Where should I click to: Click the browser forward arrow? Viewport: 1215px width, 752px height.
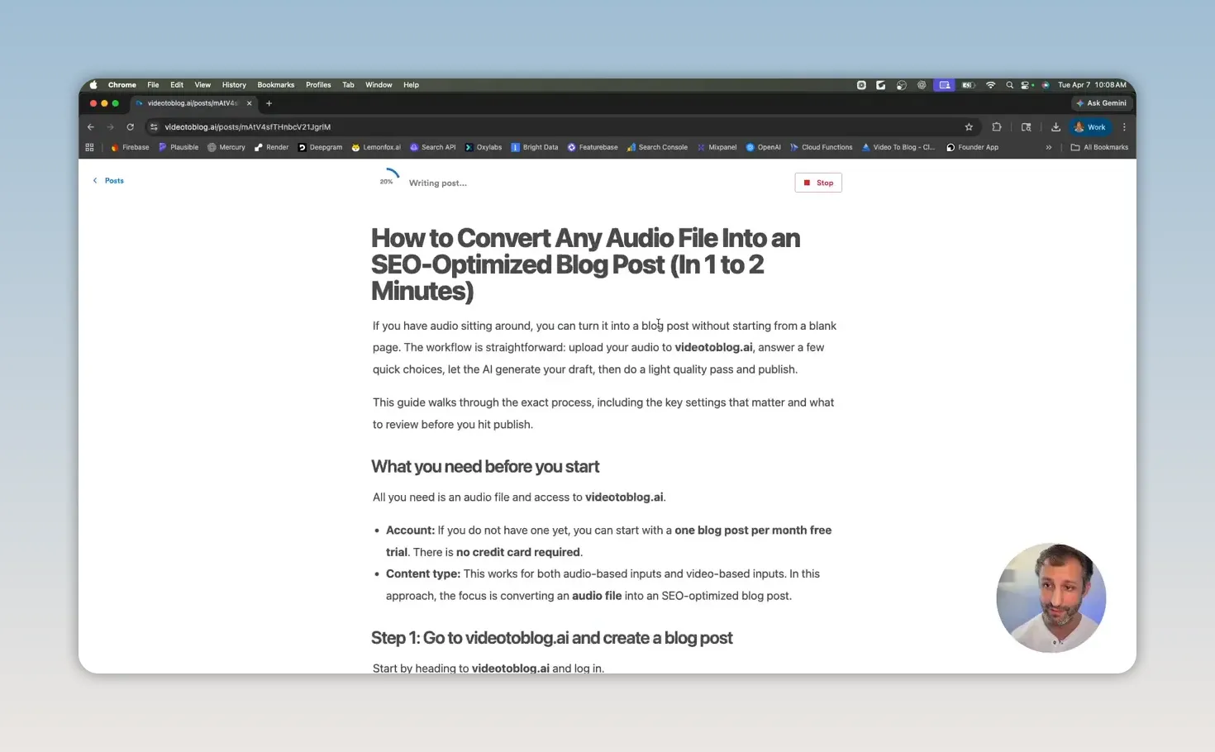[110, 126]
